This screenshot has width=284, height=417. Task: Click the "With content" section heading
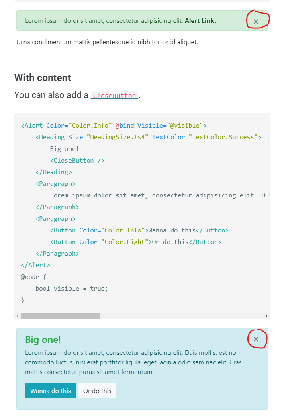[x=43, y=77]
